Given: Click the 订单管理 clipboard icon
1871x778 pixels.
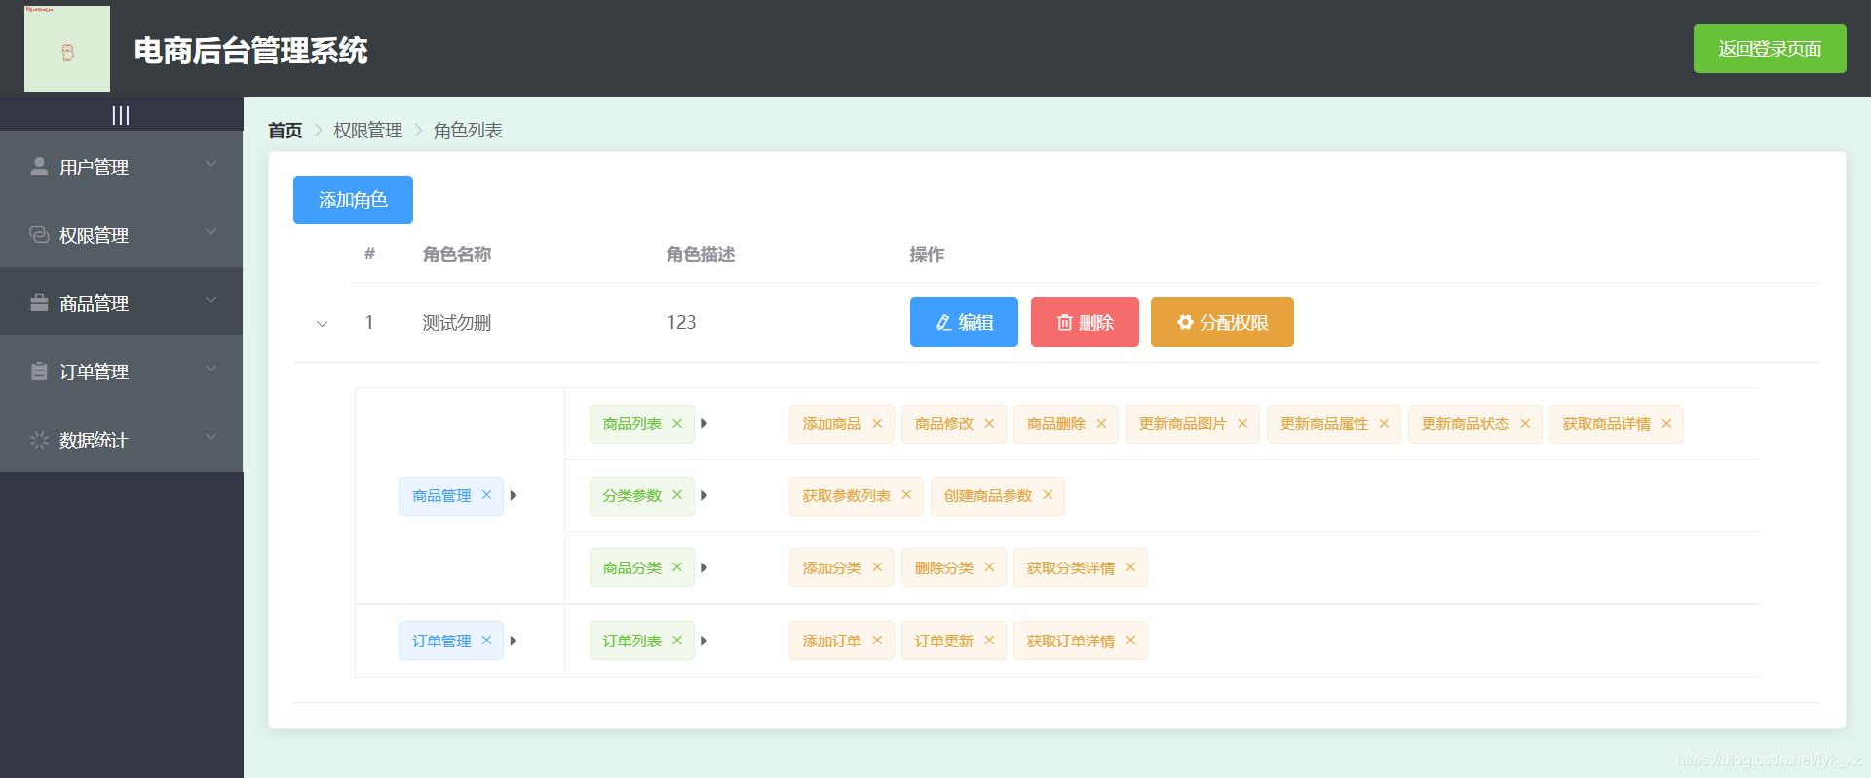Looking at the screenshot, I should click(39, 370).
